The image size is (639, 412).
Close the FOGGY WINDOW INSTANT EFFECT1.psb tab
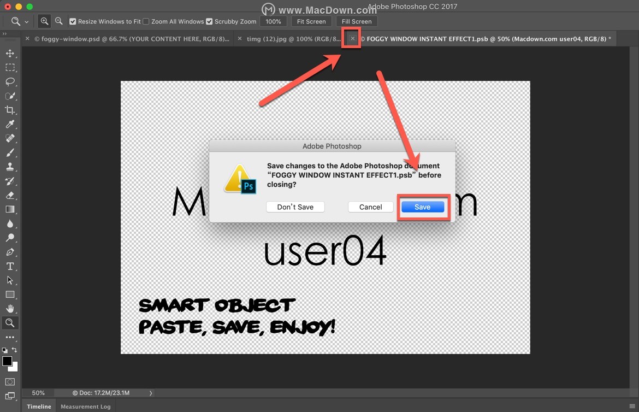tap(352, 38)
